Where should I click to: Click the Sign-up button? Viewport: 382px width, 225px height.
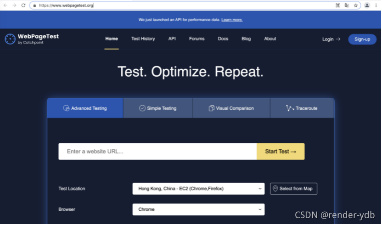point(362,39)
